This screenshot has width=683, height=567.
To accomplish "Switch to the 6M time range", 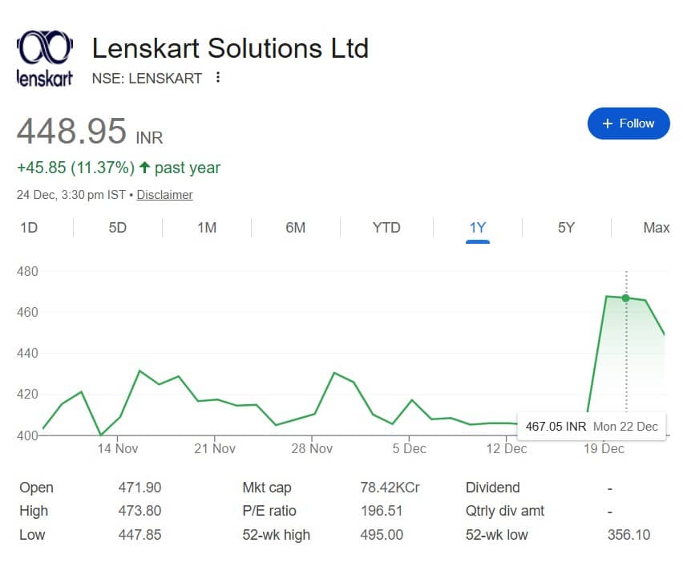I will [x=295, y=228].
